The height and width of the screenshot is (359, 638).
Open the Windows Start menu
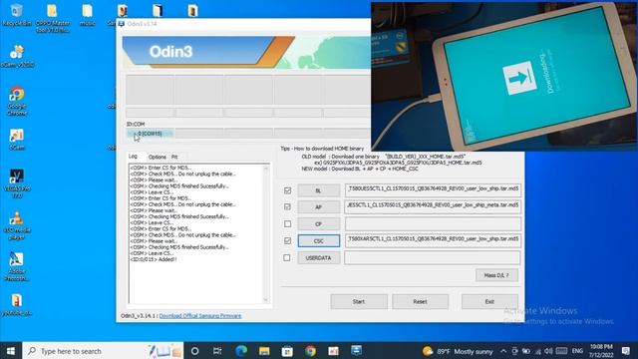[x=11, y=351]
